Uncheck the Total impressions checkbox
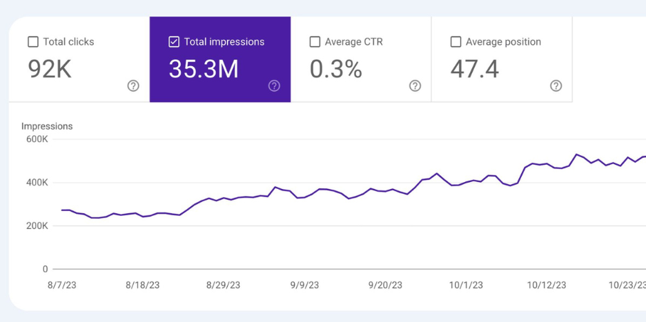 tap(174, 42)
